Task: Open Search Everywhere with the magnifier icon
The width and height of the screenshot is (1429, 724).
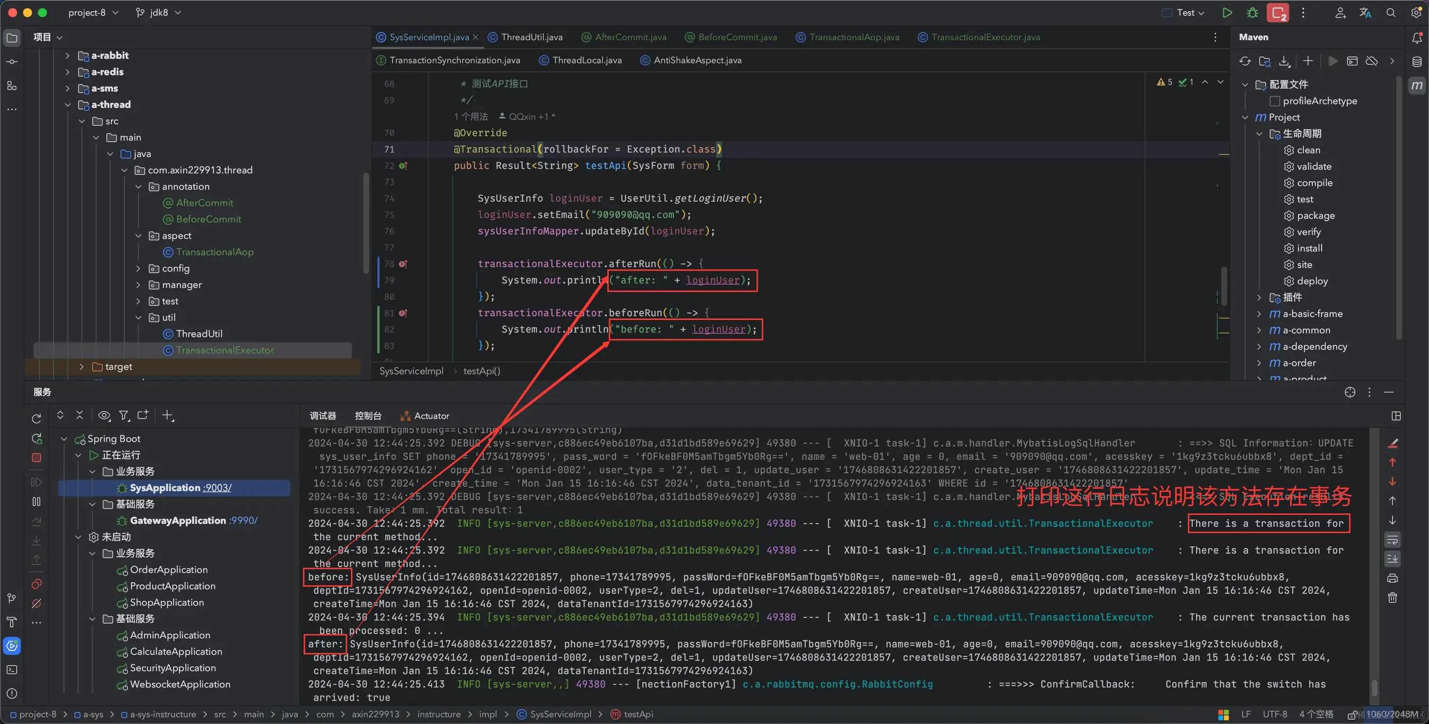Action: [1391, 13]
